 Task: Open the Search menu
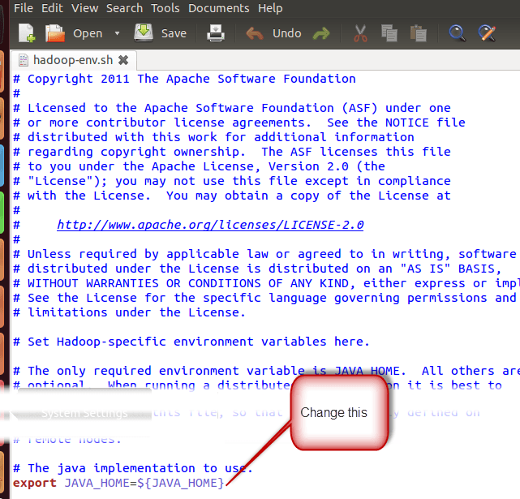coord(124,8)
